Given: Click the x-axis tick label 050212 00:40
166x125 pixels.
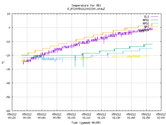Looking at the screenshot, I should click(x=42, y=116).
